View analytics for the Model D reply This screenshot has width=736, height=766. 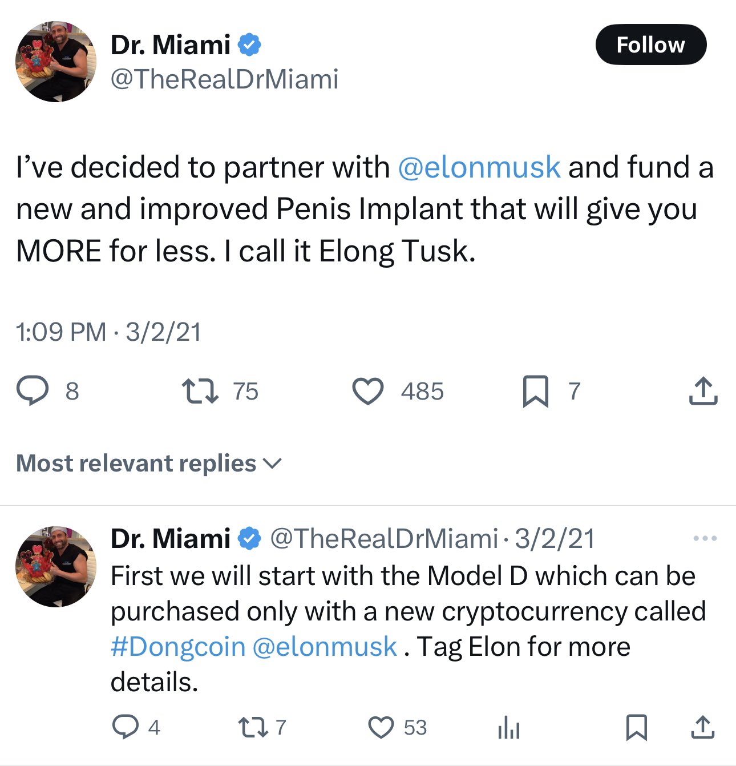click(x=508, y=728)
